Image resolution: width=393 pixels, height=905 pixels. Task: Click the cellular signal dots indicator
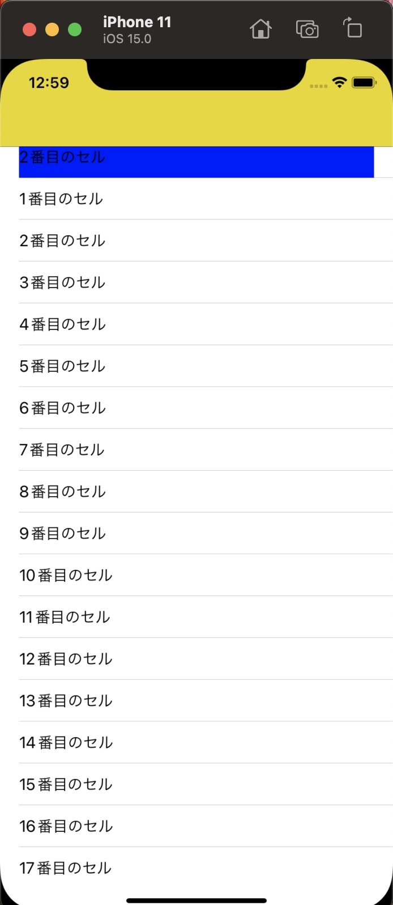coord(318,86)
